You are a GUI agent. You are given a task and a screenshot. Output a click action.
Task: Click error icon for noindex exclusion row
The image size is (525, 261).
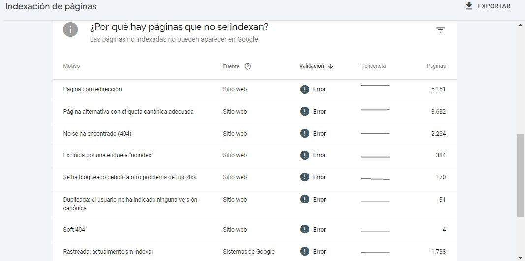pyautogui.click(x=305, y=155)
